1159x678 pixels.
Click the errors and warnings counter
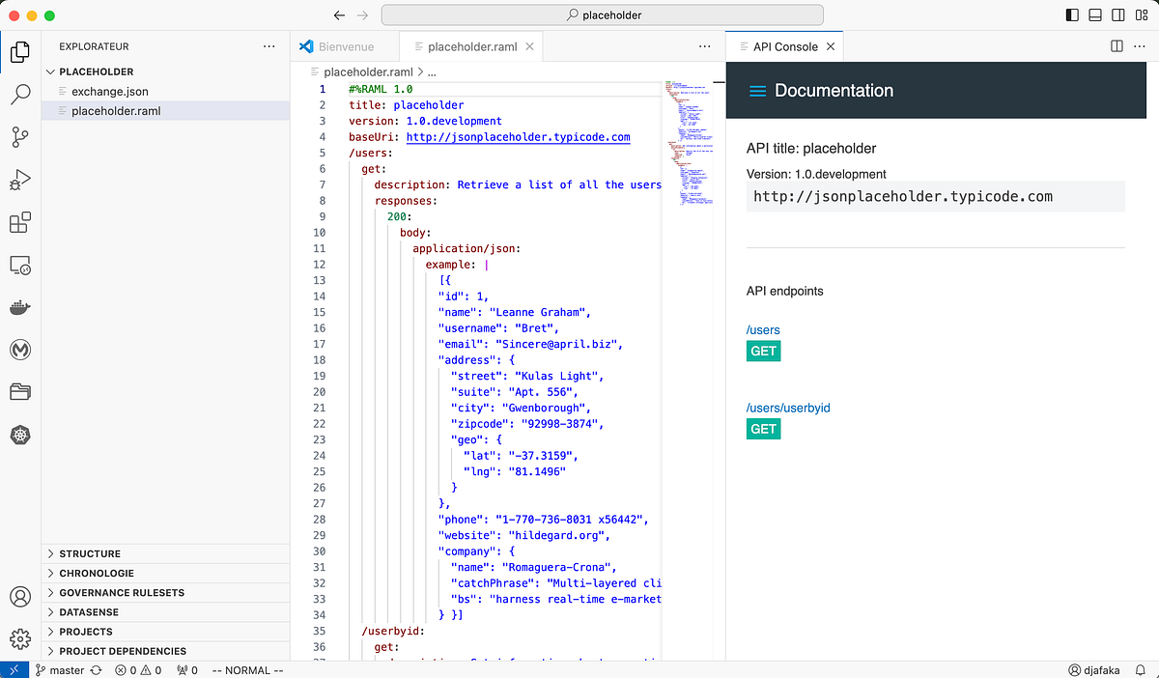(x=138, y=669)
